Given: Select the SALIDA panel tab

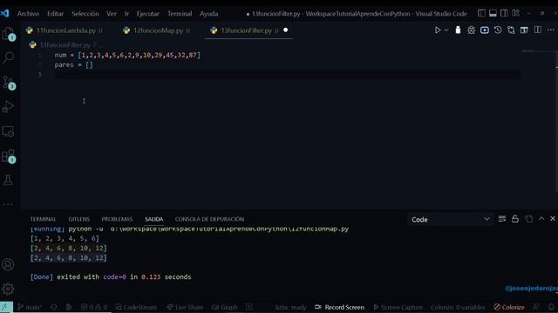Looking at the screenshot, I should (x=153, y=219).
